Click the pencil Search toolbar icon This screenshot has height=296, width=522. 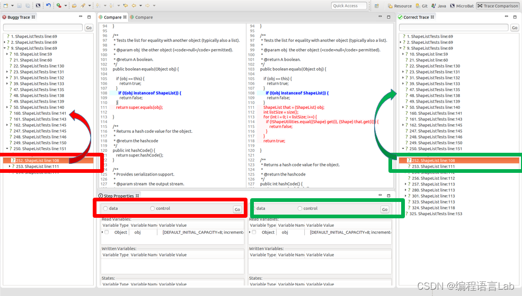83,6
